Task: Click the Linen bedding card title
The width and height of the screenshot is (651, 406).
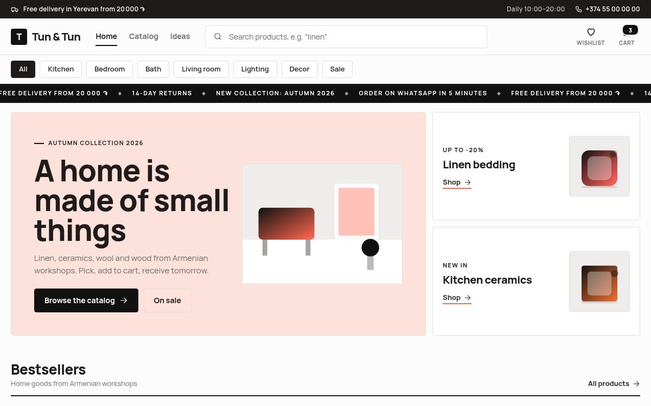Action: pos(479,165)
